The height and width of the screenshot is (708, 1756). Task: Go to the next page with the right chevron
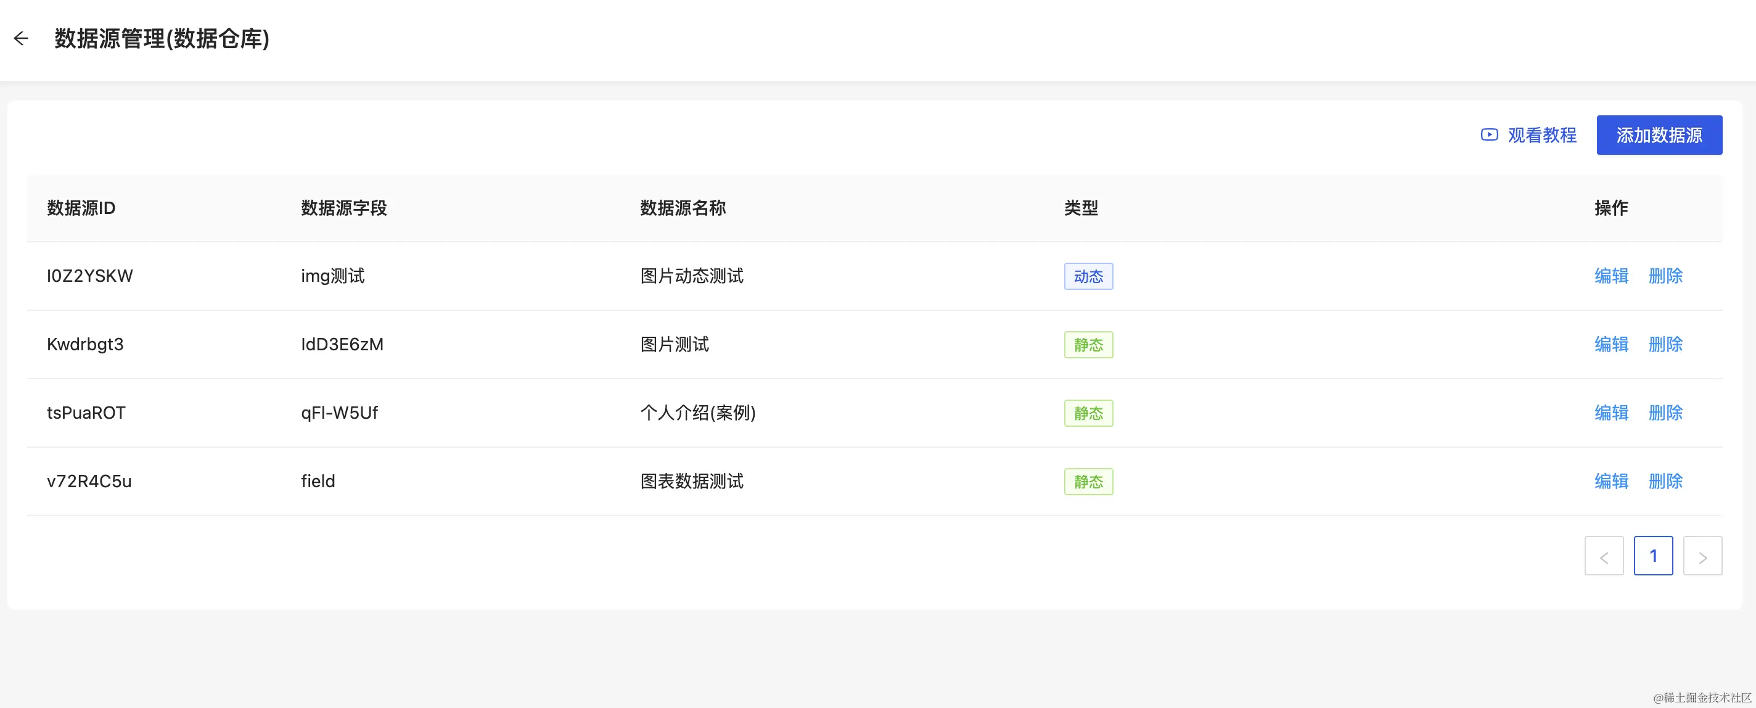click(1703, 556)
